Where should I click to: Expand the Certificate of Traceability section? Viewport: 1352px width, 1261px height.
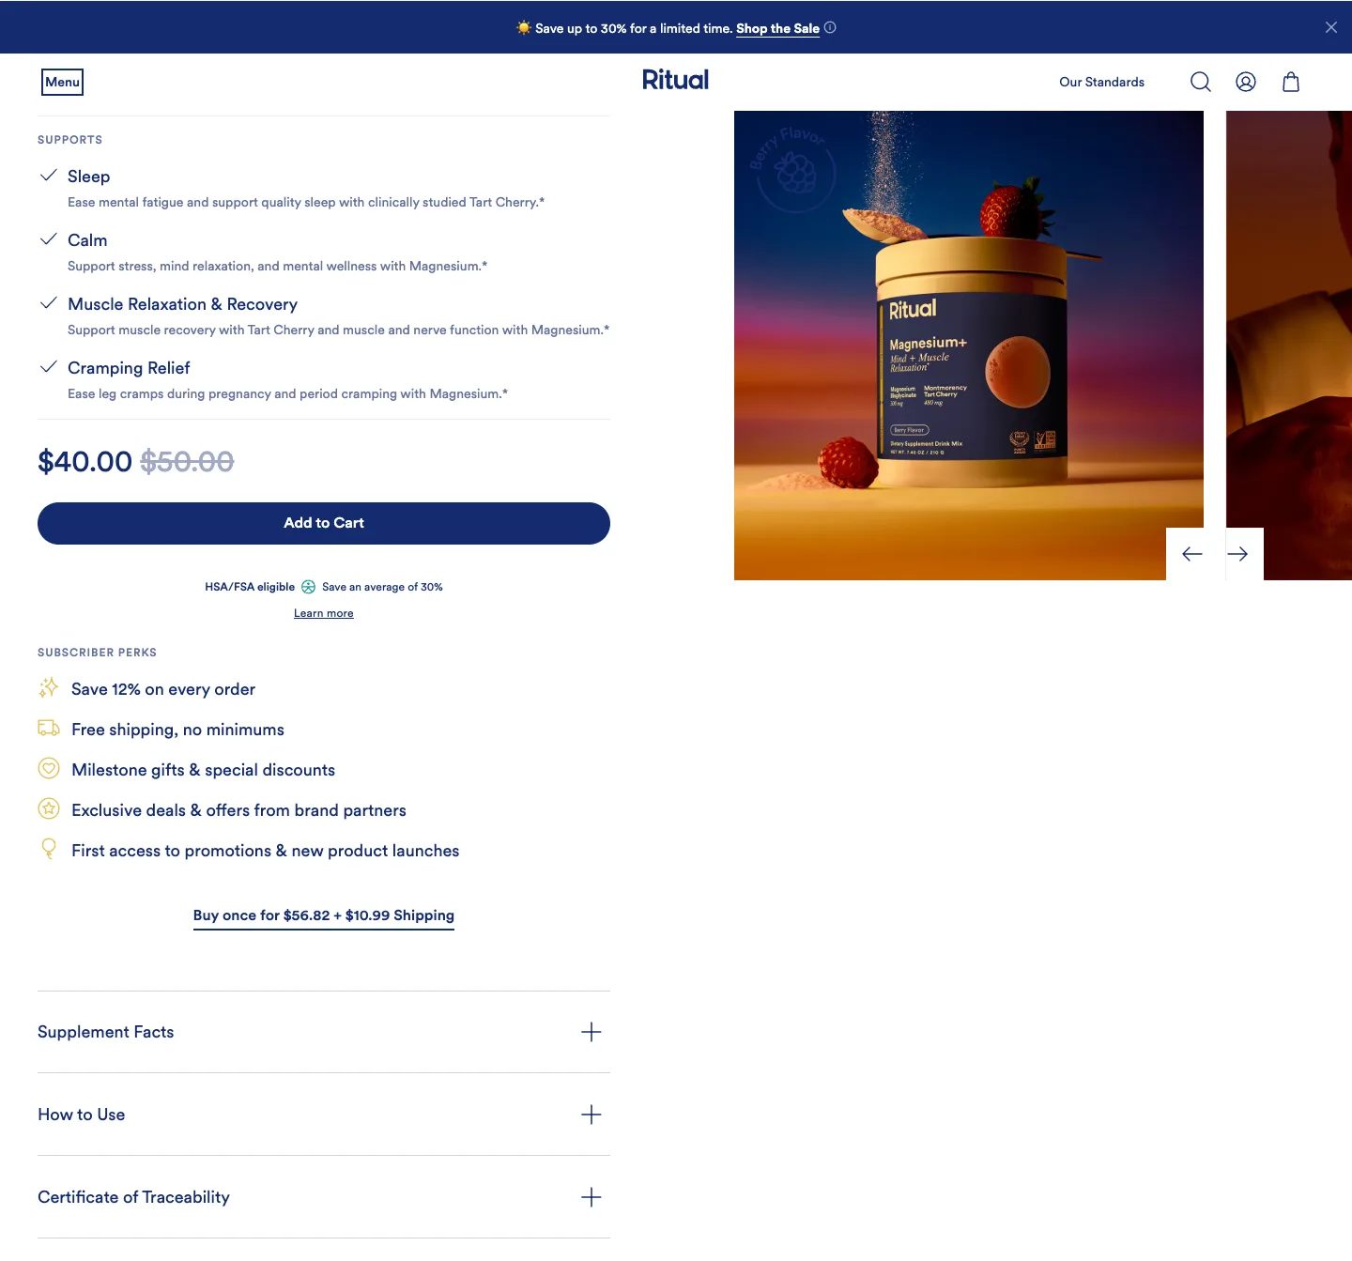[324, 1197]
